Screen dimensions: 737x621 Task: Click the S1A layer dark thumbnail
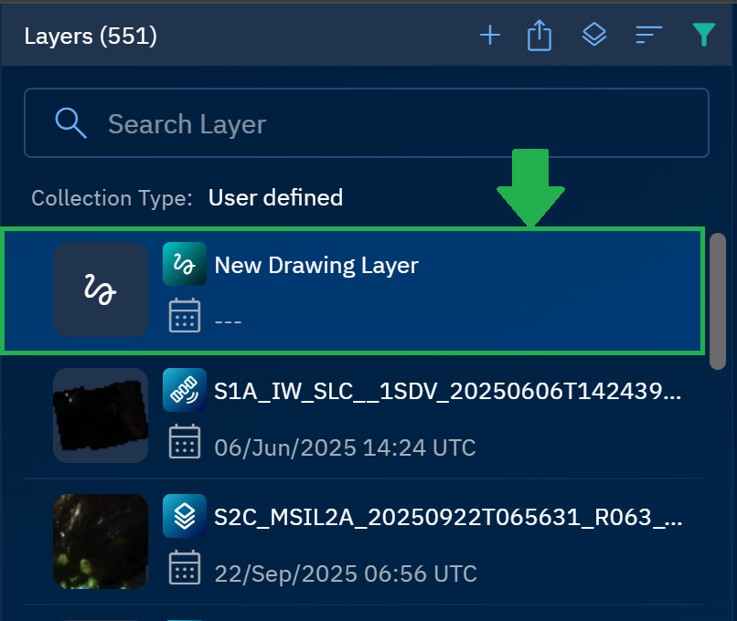tap(101, 416)
